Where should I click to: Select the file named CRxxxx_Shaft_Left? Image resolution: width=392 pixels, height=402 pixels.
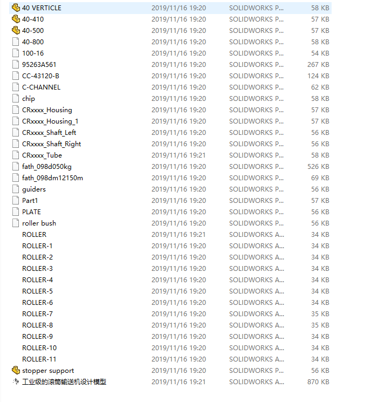click(49, 133)
